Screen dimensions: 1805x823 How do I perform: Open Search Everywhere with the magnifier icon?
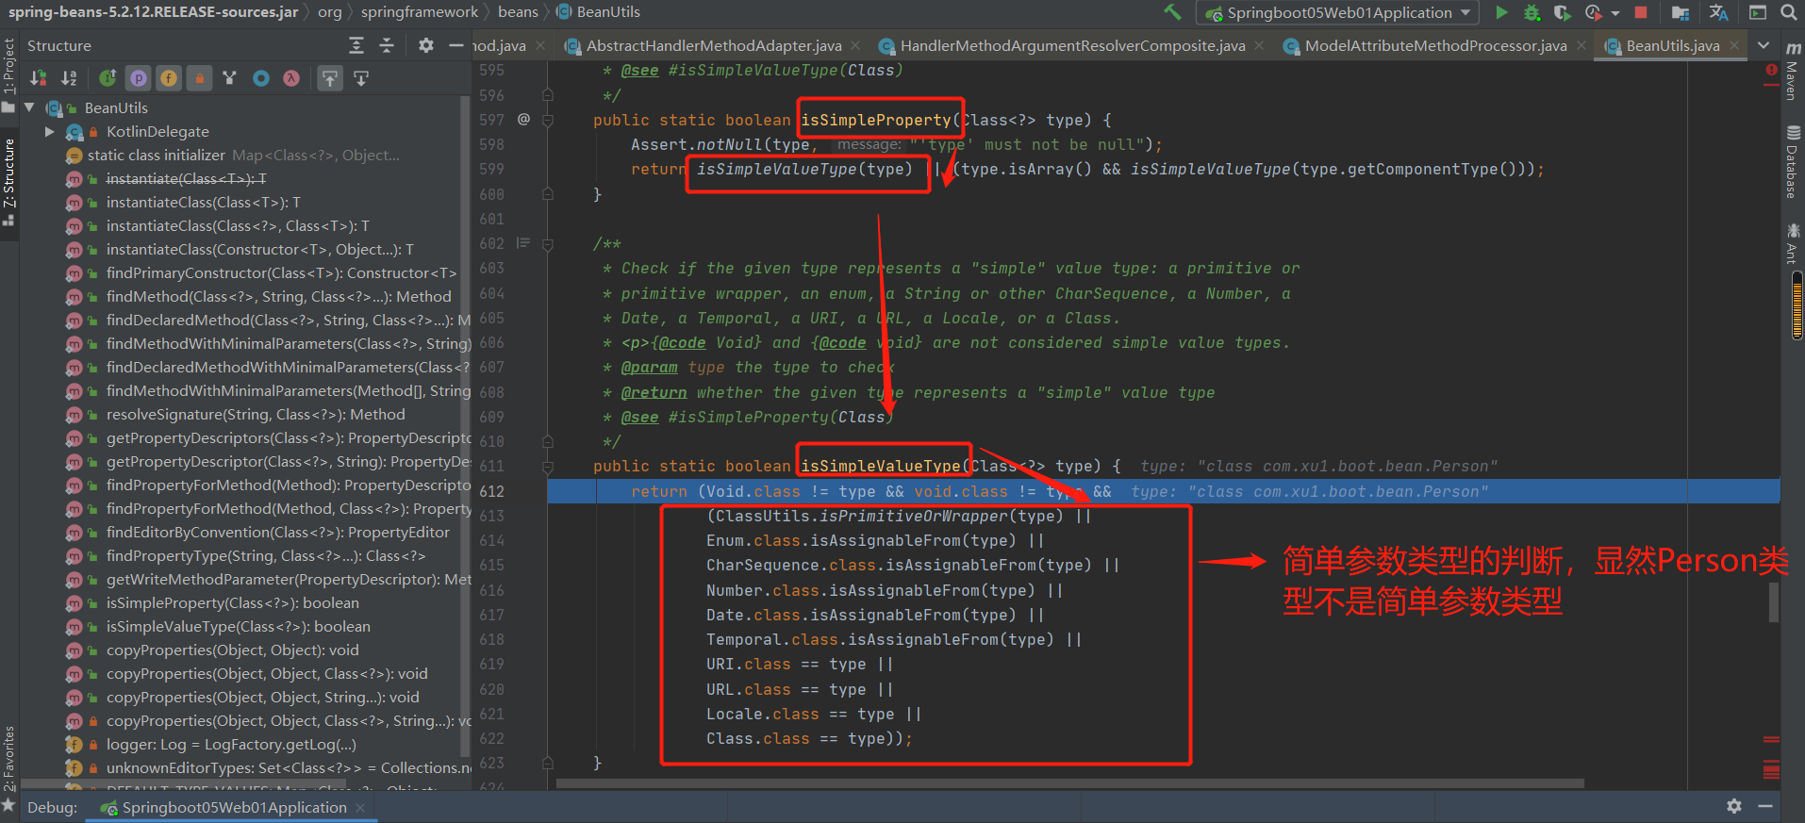click(1788, 12)
